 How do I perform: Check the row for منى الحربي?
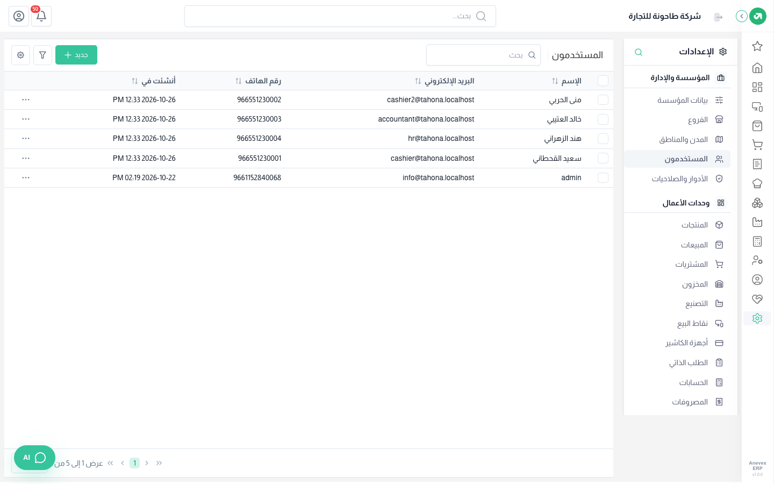coord(603,100)
